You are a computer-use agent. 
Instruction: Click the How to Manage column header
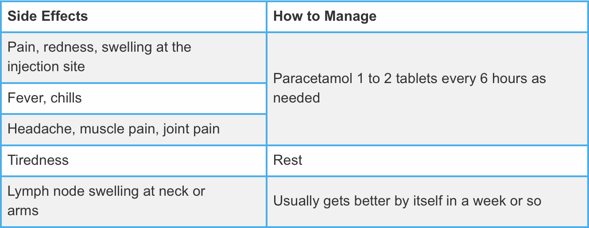(x=325, y=16)
